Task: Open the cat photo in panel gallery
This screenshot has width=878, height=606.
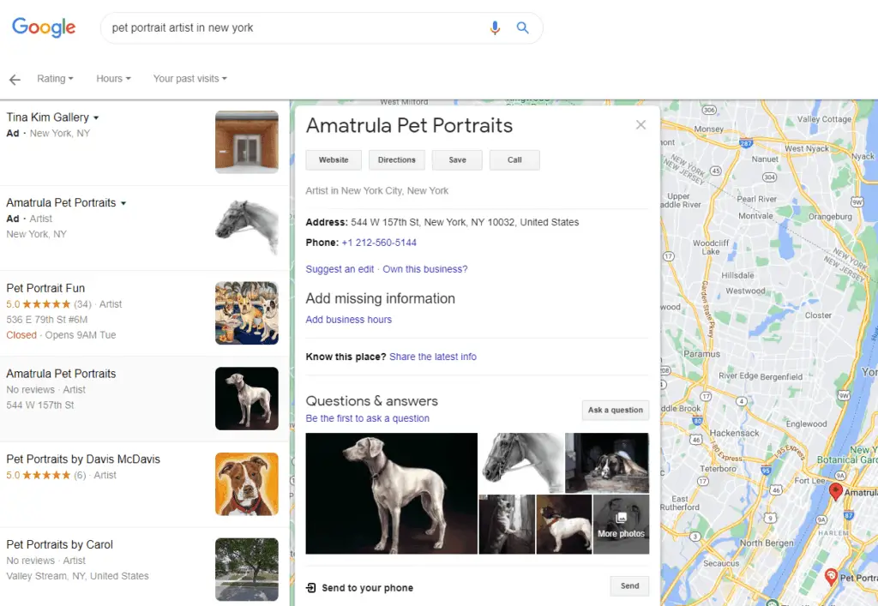Action: 507,525
